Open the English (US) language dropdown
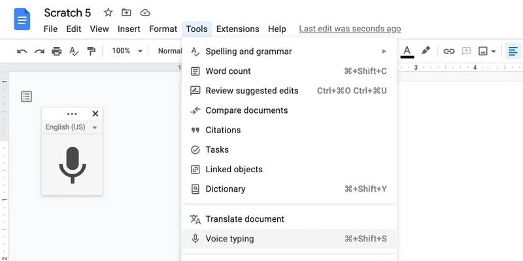This screenshot has width=523, height=261. (72, 127)
